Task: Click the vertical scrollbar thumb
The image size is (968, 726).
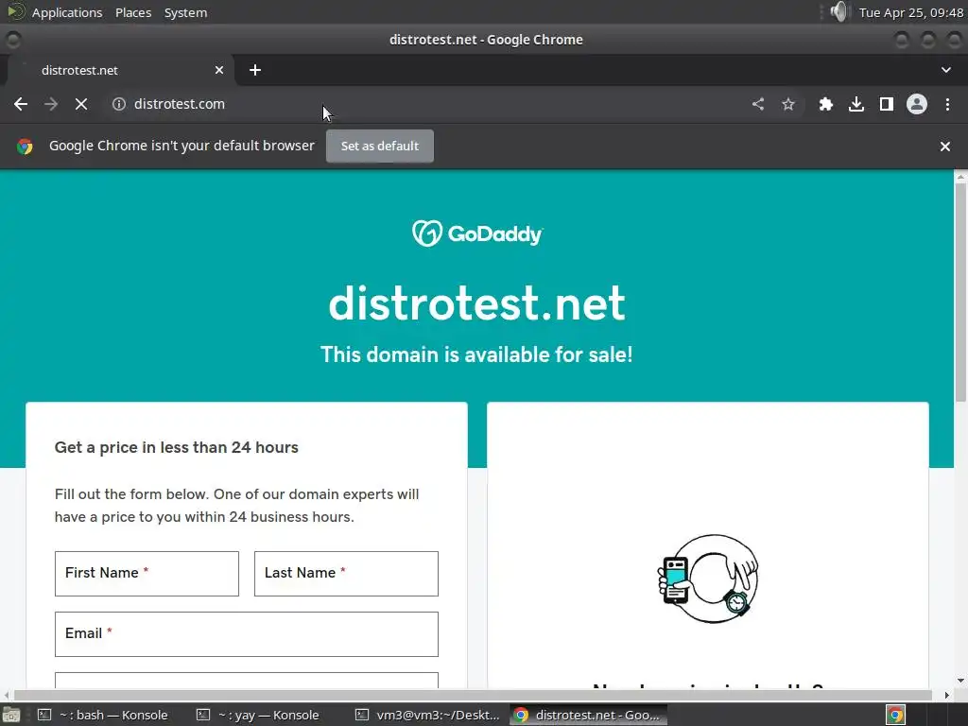Action: click(x=960, y=293)
